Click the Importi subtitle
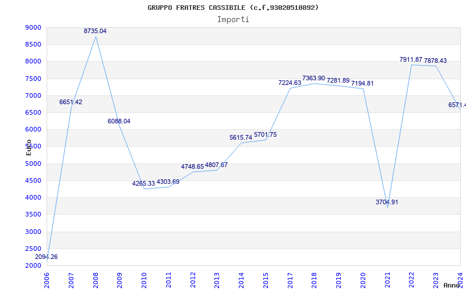The height and width of the screenshot is (291, 466). pos(233,20)
